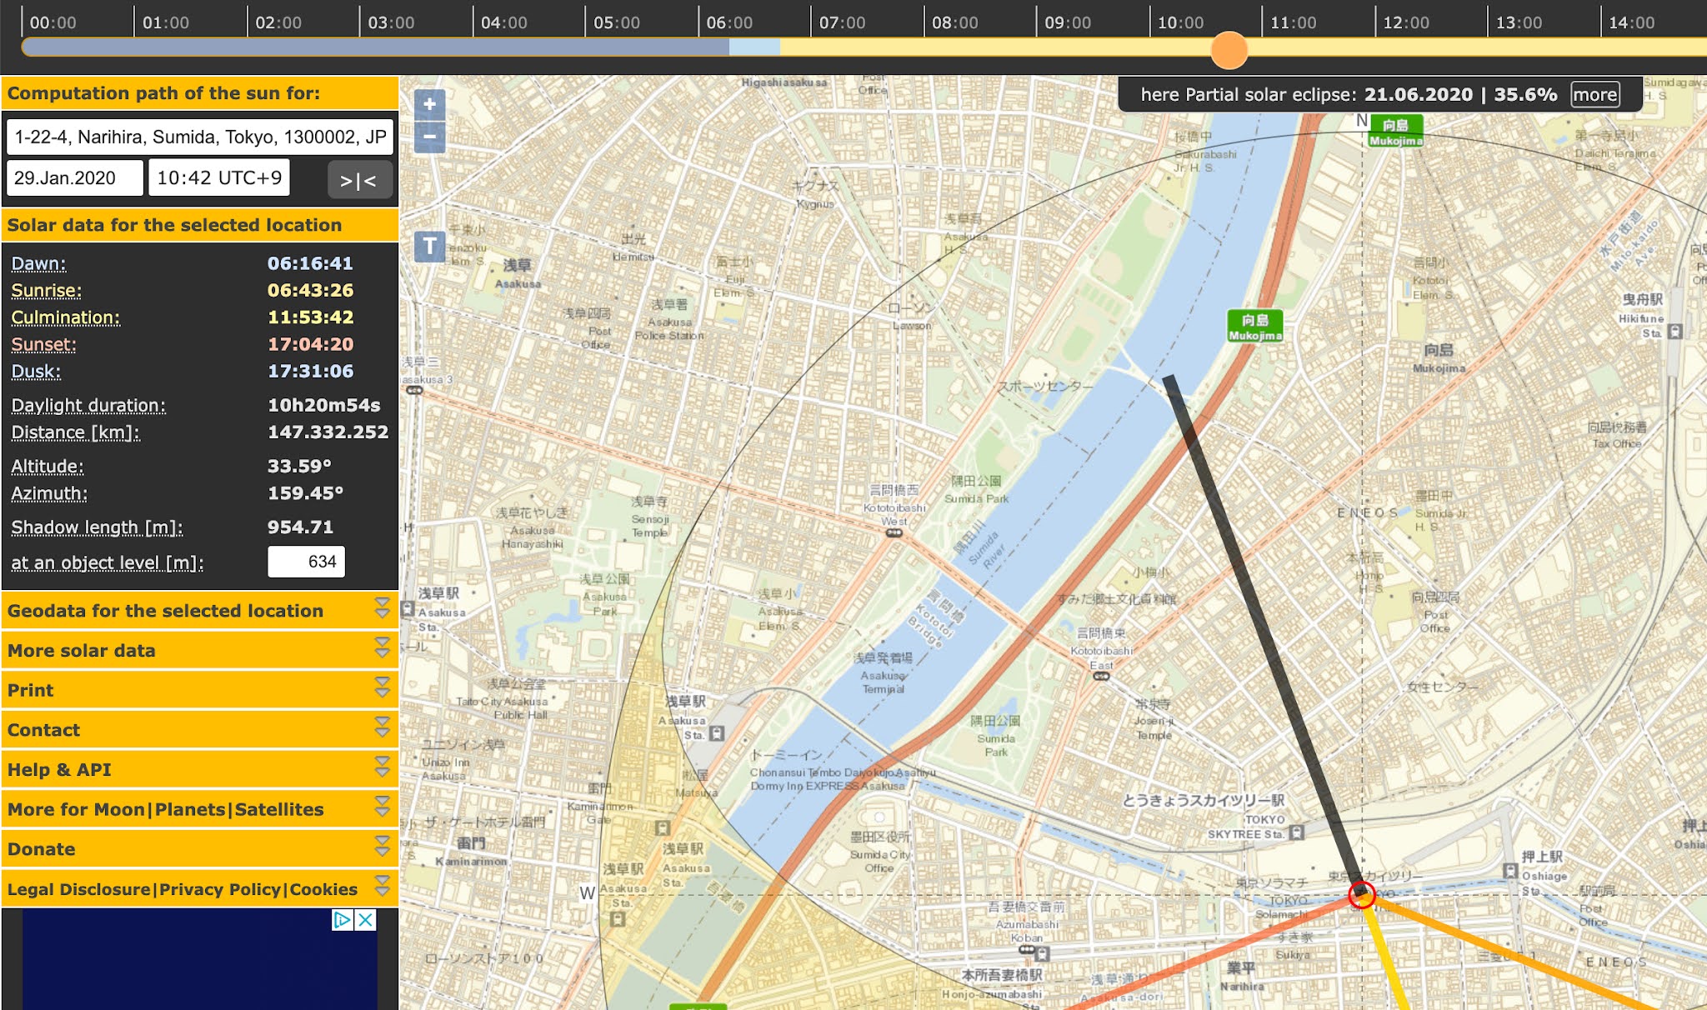Click the Shadow length label link

[x=97, y=527]
